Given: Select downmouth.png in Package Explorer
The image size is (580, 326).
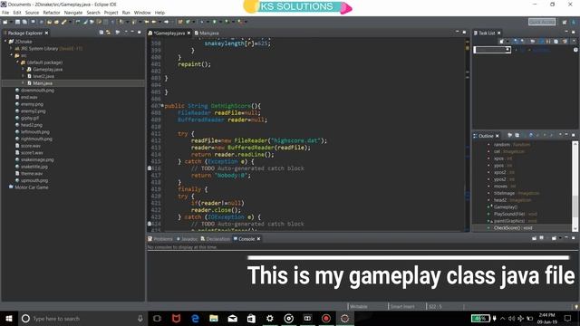Looking at the screenshot, I should pyautogui.click(x=37, y=91).
